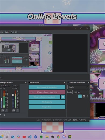Viewport: 105px width, 140px height.
Task: Mute the Mic/Aux audio channel
Action: tap(13, 110)
